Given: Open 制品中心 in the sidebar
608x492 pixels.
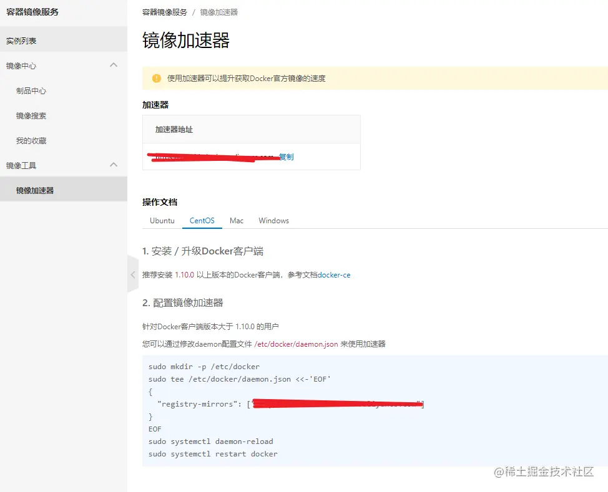Looking at the screenshot, I should (31, 90).
